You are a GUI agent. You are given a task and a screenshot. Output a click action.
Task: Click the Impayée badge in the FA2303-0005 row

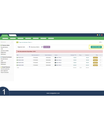click(95, 63)
